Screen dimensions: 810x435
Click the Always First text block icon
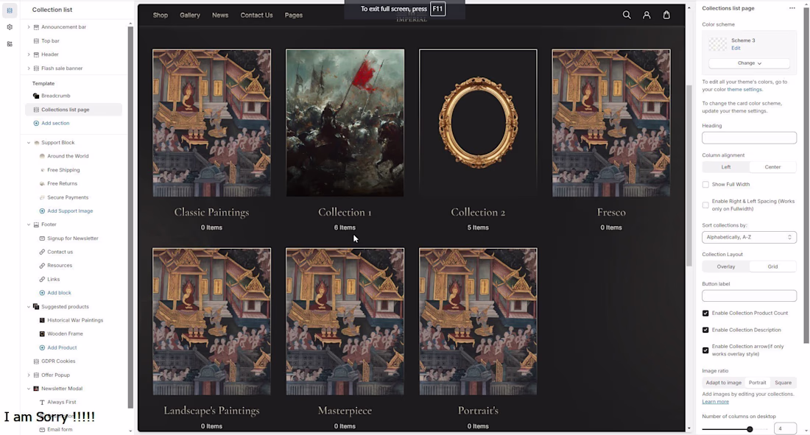(43, 402)
